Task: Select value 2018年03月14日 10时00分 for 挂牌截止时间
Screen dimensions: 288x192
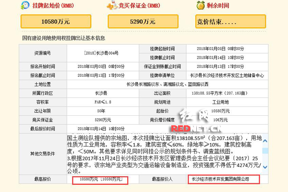Action: [x=220, y=58]
